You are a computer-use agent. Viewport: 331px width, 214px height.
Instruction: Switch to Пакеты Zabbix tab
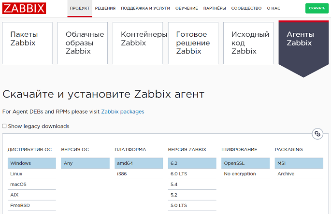(27, 43)
